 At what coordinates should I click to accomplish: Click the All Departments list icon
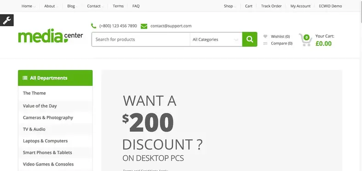click(x=25, y=78)
